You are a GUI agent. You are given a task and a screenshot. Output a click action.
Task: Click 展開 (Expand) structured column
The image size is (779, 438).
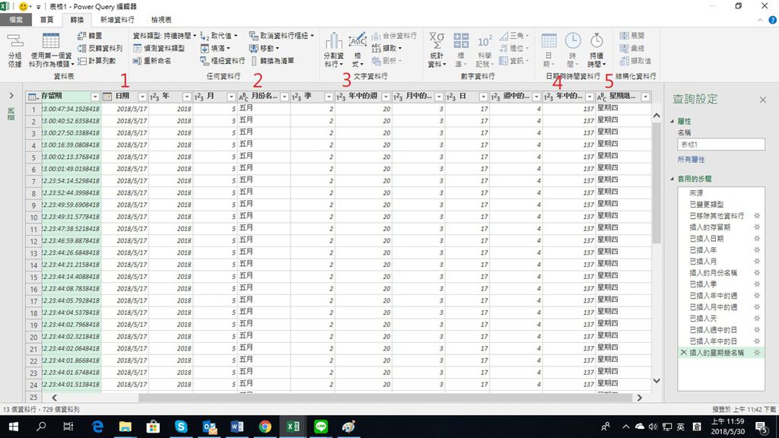632,36
